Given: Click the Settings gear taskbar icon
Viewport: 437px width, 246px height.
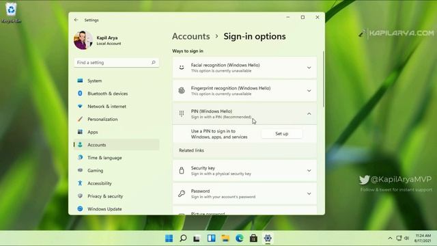Looking at the screenshot, I should [x=268, y=238].
